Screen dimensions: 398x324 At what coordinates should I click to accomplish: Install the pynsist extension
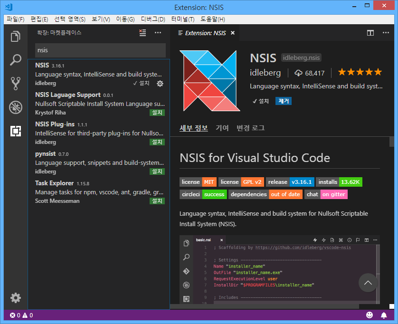(x=157, y=172)
